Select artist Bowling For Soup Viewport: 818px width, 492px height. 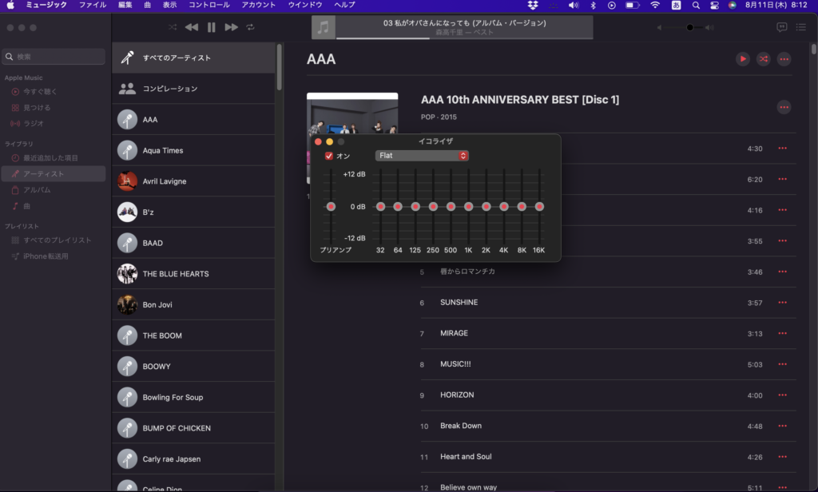point(193,397)
